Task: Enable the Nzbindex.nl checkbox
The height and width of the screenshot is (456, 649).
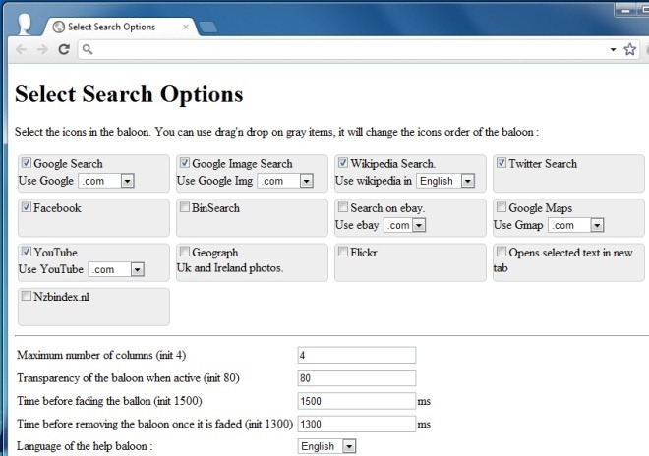Action: point(27,296)
